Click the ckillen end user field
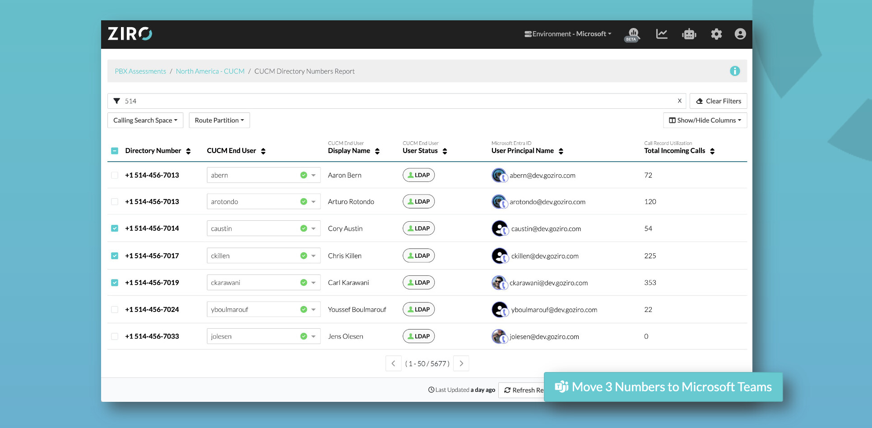Viewport: 872px width, 428px height. 264,256
